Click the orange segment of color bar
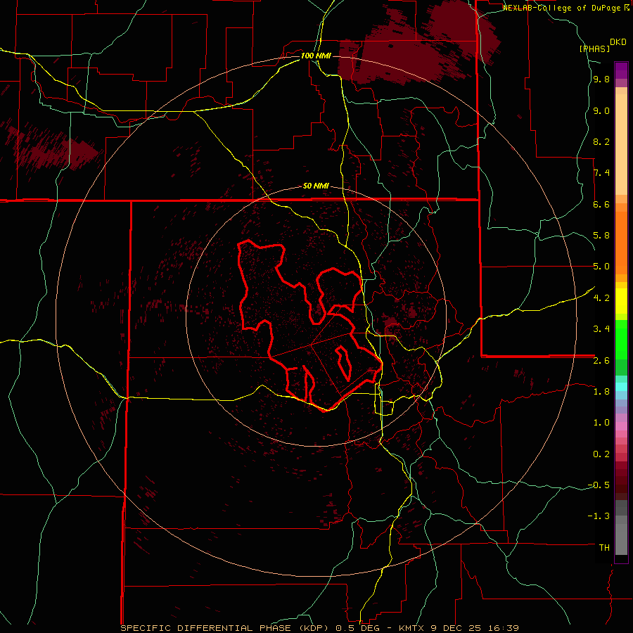The height and width of the screenshot is (633, 633). coord(621,243)
